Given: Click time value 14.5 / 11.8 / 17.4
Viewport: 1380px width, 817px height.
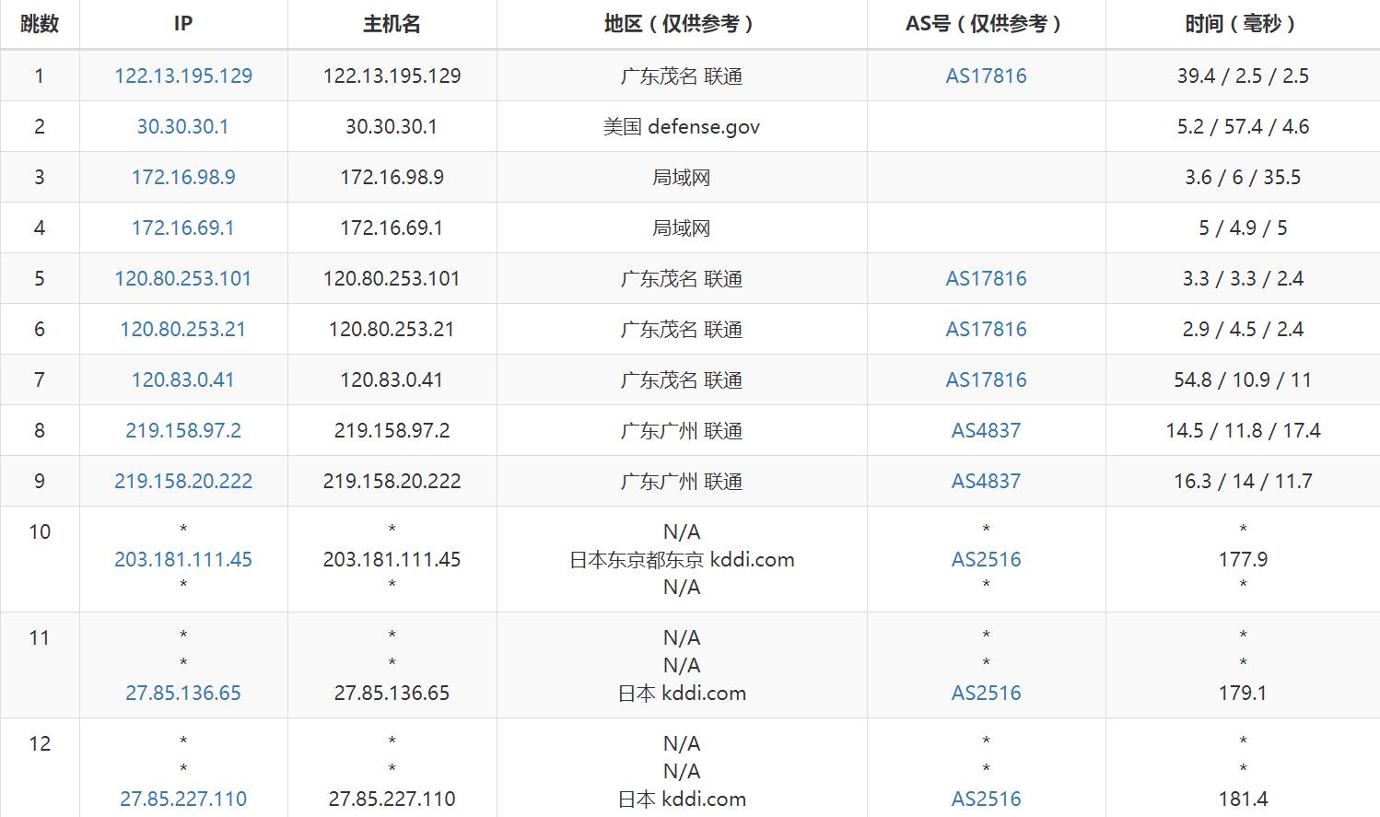Looking at the screenshot, I should click(x=1243, y=430).
